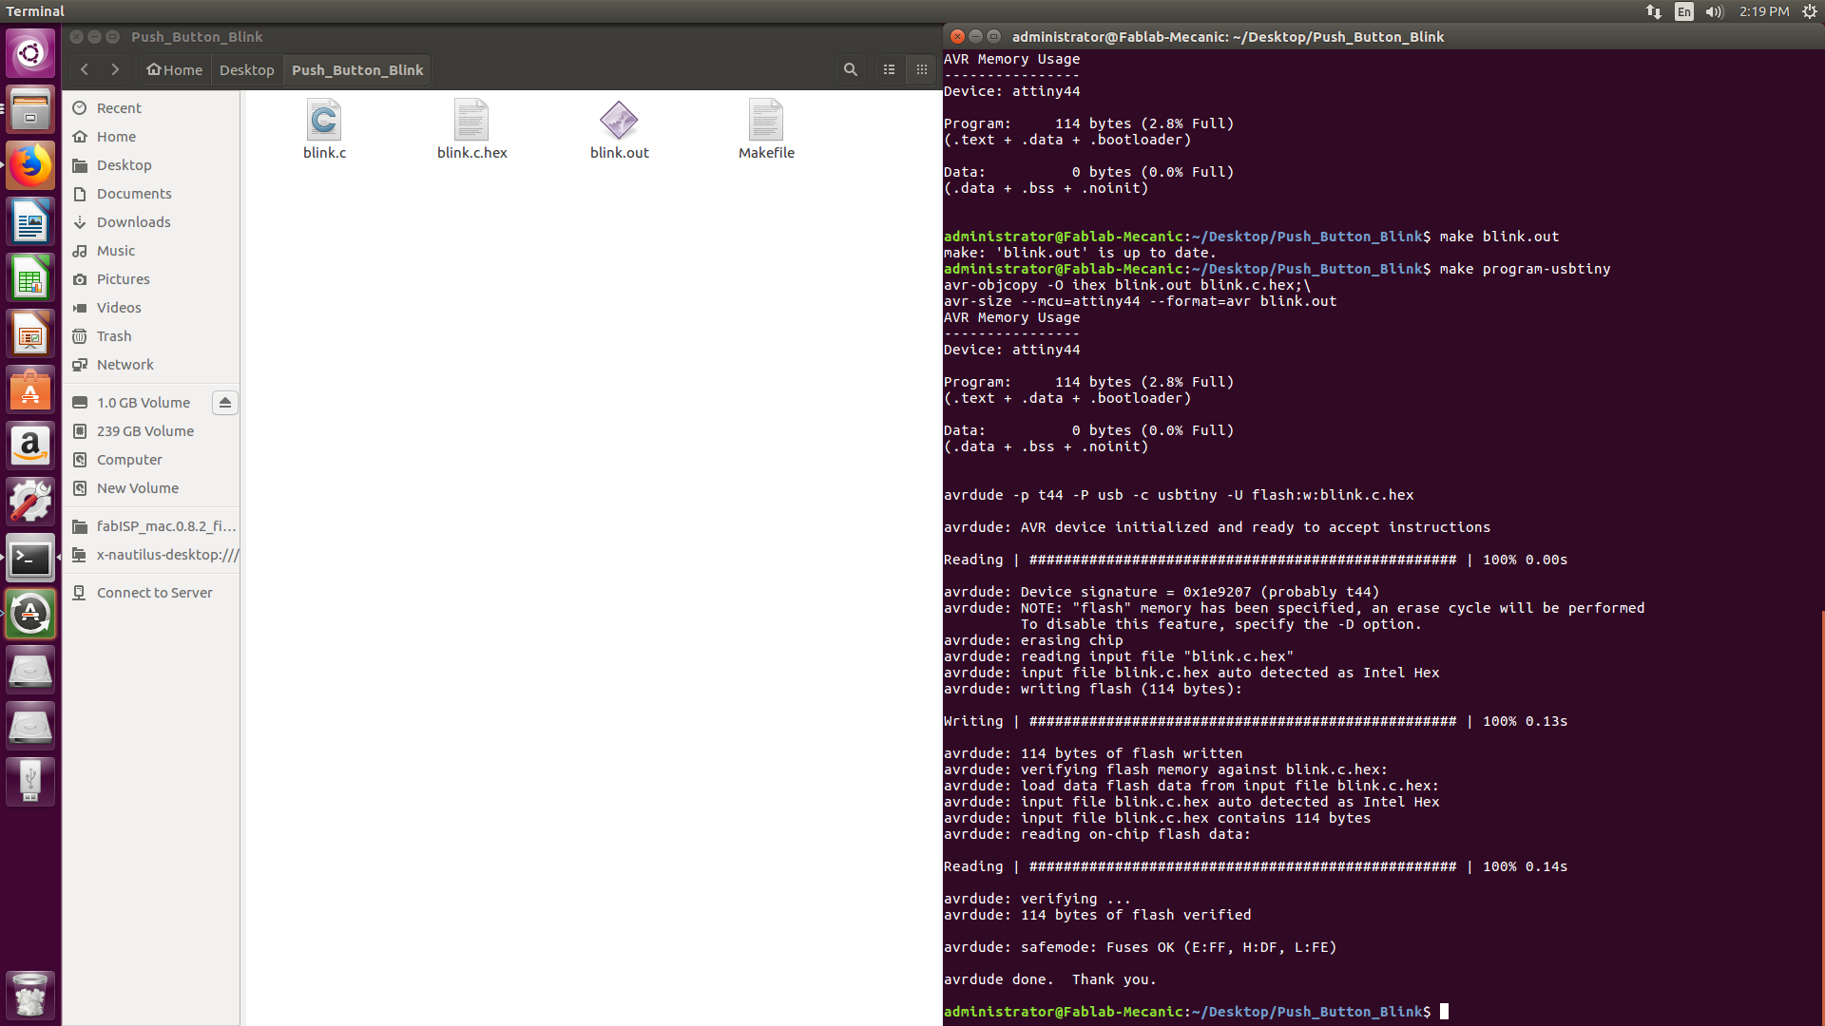This screenshot has width=1825, height=1026.
Task: Select the Push_Button_Blink breadcrumb tab
Action: pyautogui.click(x=355, y=70)
